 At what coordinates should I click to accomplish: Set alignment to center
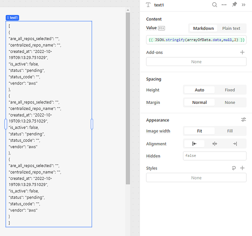[215, 143]
